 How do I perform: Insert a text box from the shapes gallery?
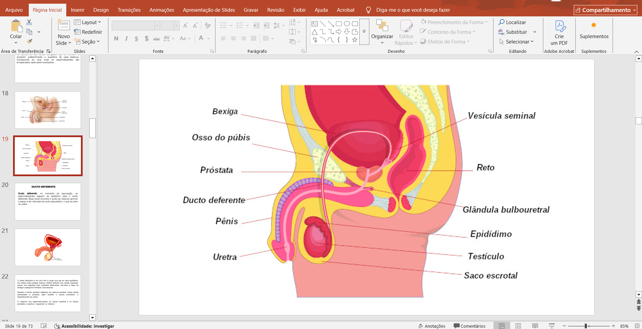point(314,23)
